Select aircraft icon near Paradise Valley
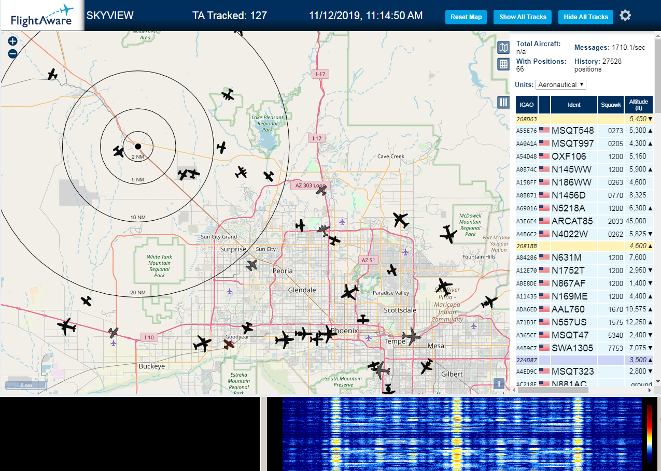 tap(392, 270)
